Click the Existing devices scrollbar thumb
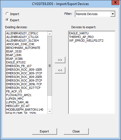 pos(50,66)
